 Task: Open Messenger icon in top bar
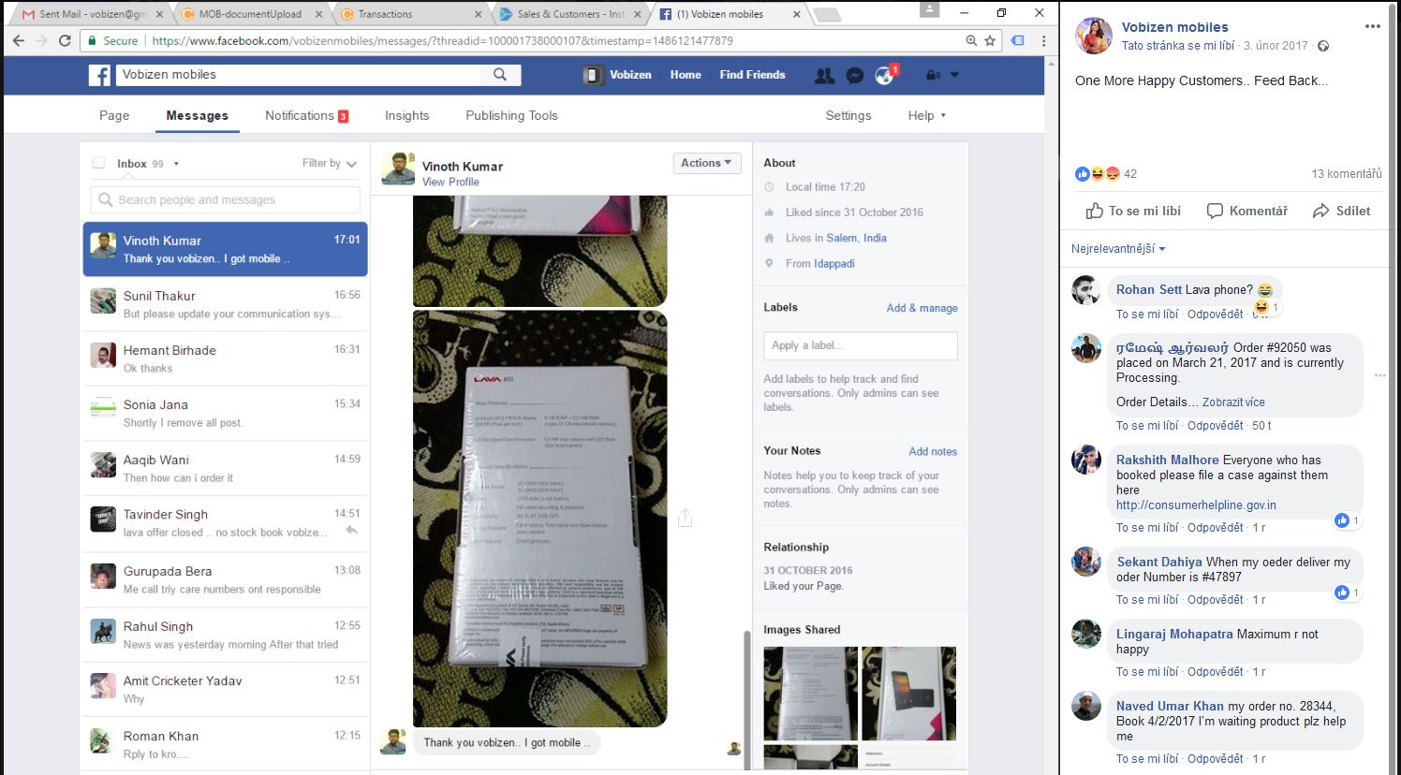click(x=855, y=76)
